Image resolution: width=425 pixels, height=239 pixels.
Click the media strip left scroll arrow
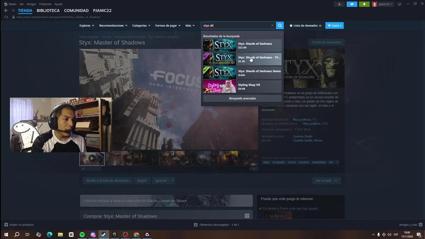[83, 169]
